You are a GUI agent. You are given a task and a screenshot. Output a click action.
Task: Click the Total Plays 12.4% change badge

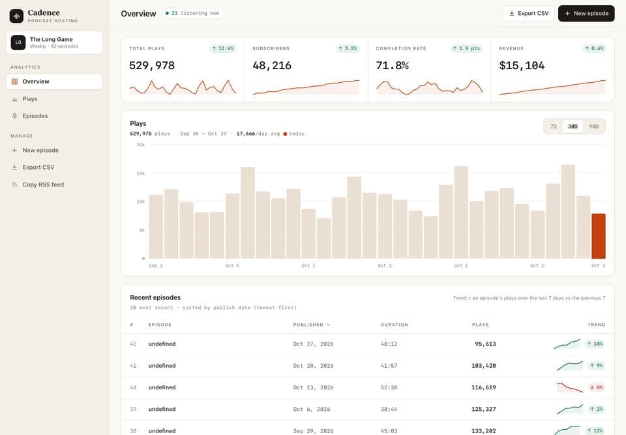(223, 48)
